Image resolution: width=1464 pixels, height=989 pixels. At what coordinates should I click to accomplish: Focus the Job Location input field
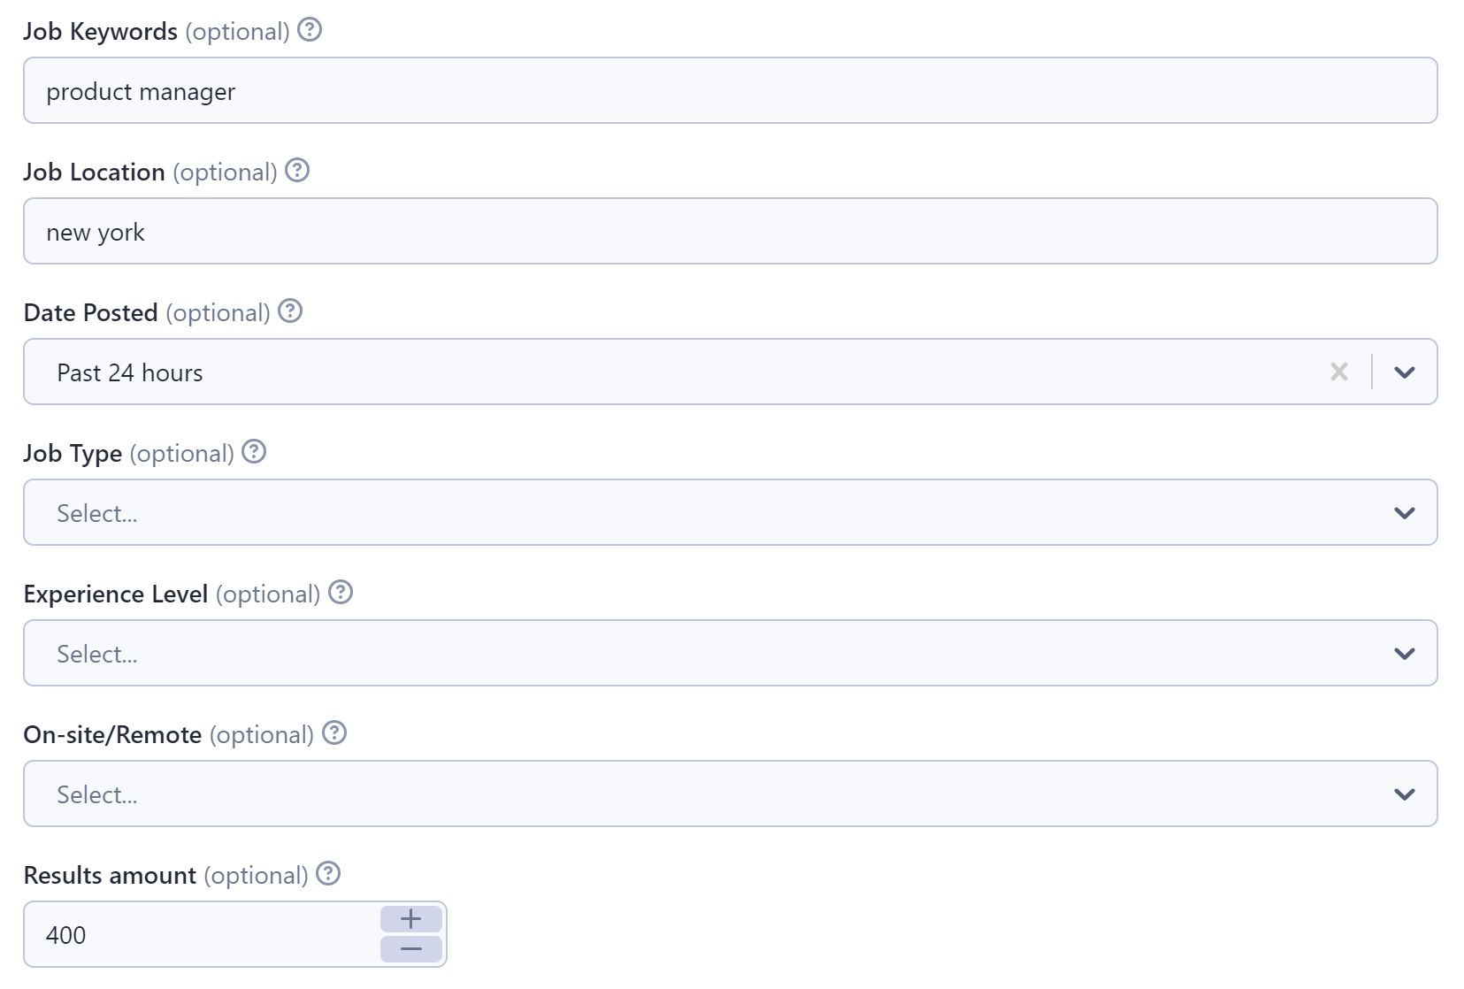pos(731,231)
